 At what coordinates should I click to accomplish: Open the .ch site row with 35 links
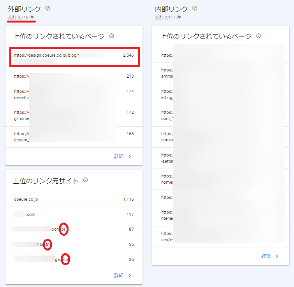(x=74, y=259)
